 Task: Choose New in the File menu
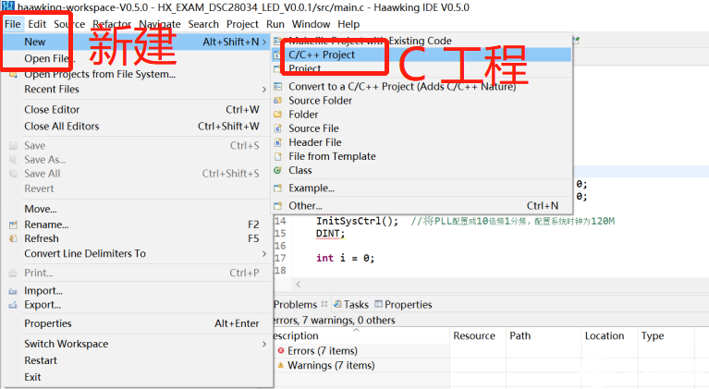137,42
